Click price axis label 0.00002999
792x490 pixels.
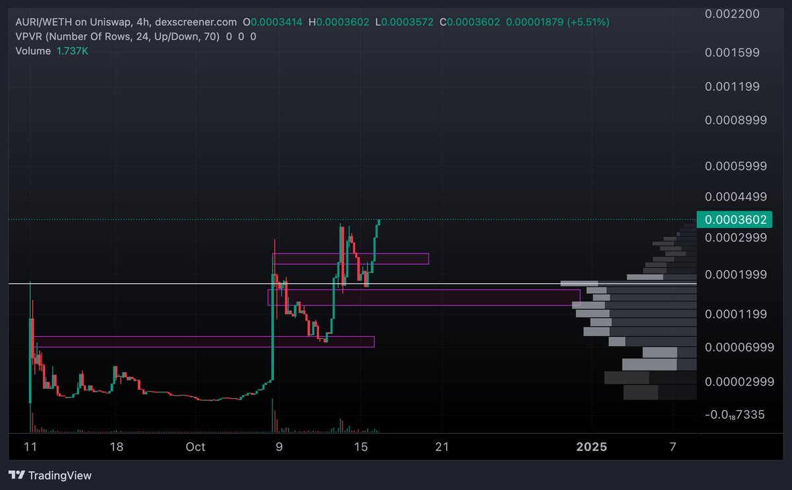[739, 381]
